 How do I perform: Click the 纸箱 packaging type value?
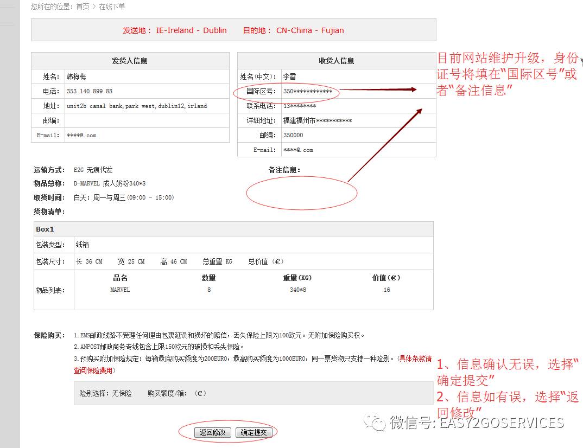coord(83,245)
